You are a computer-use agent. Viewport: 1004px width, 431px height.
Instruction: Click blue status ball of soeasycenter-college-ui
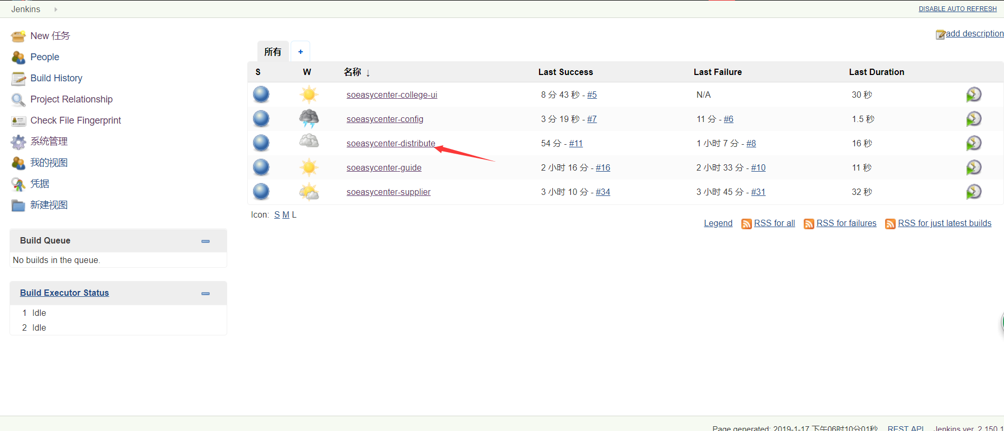[x=261, y=95]
